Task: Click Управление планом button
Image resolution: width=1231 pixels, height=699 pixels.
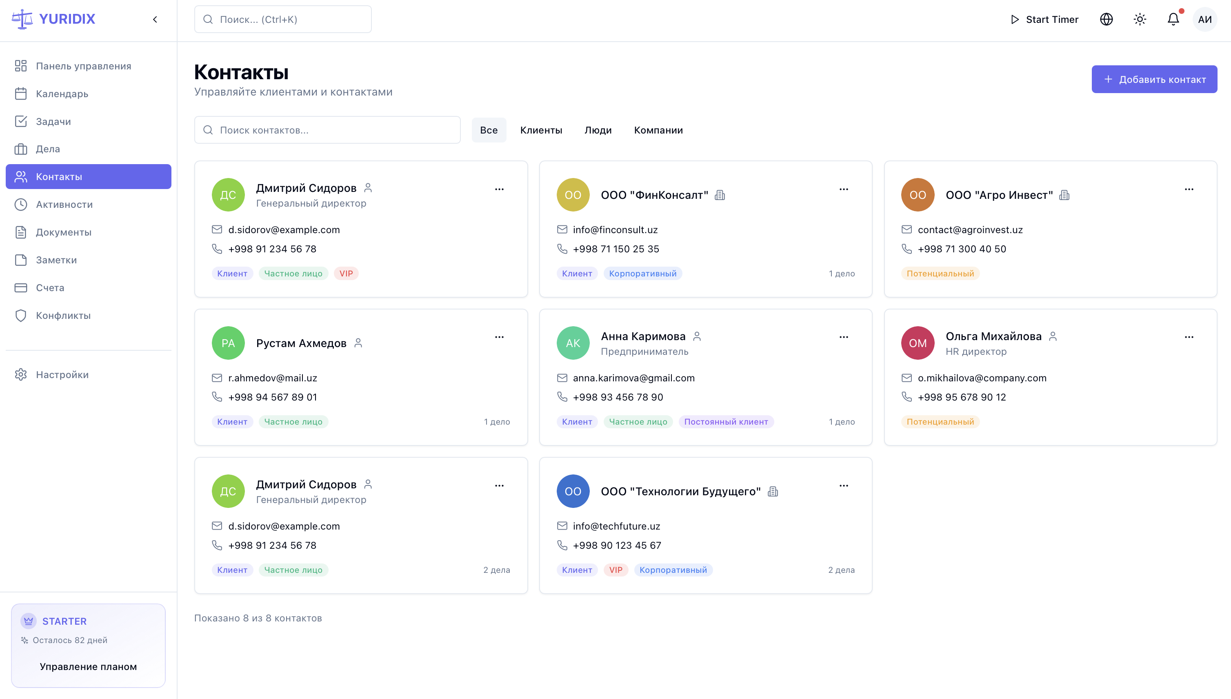Action: [x=88, y=666]
